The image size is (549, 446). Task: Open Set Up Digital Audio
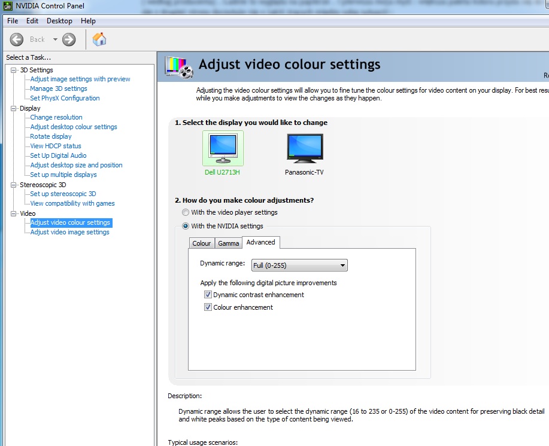[x=58, y=155]
